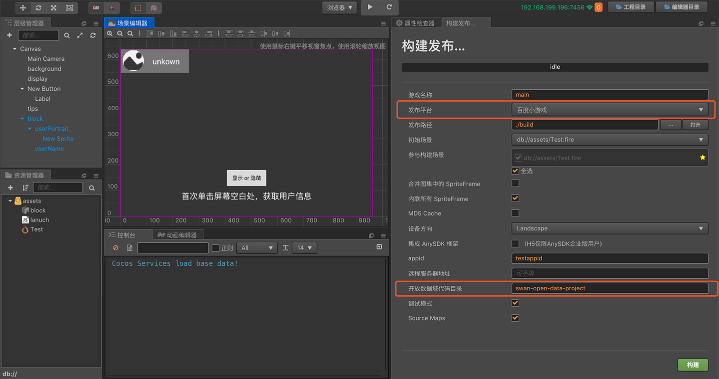Viewport: 719px width, 379px height.
Task: Select the Rotate transform tool
Action: 38,8
